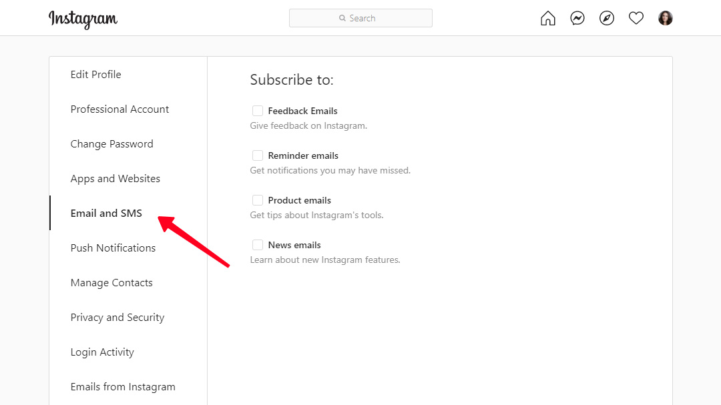Open Professional Account settings
The width and height of the screenshot is (721, 405).
click(x=119, y=109)
